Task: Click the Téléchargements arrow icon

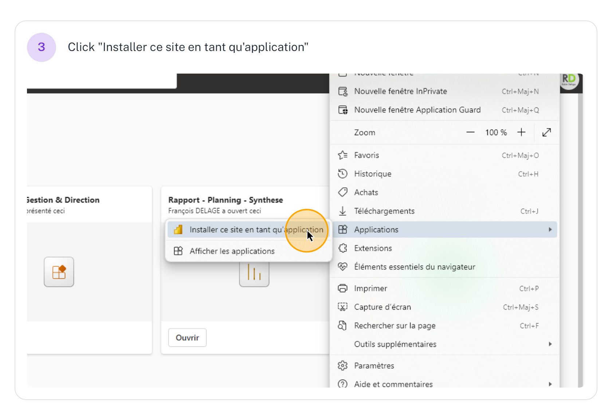Action: 342,211
